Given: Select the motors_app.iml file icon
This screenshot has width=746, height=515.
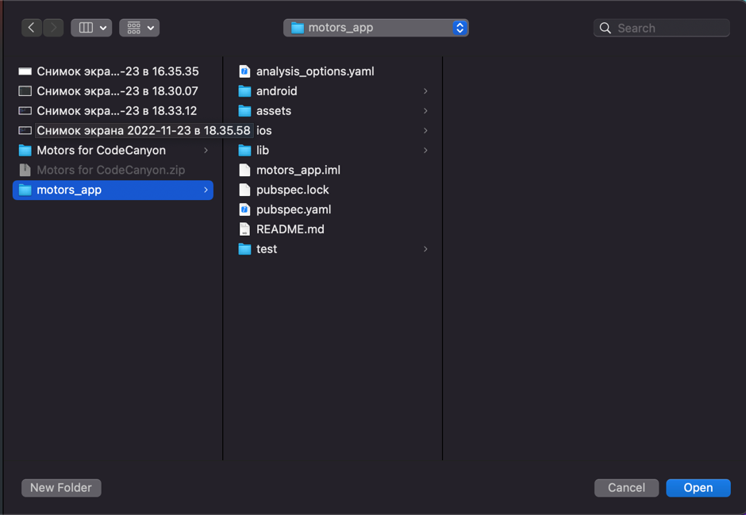Looking at the screenshot, I should click(x=244, y=170).
